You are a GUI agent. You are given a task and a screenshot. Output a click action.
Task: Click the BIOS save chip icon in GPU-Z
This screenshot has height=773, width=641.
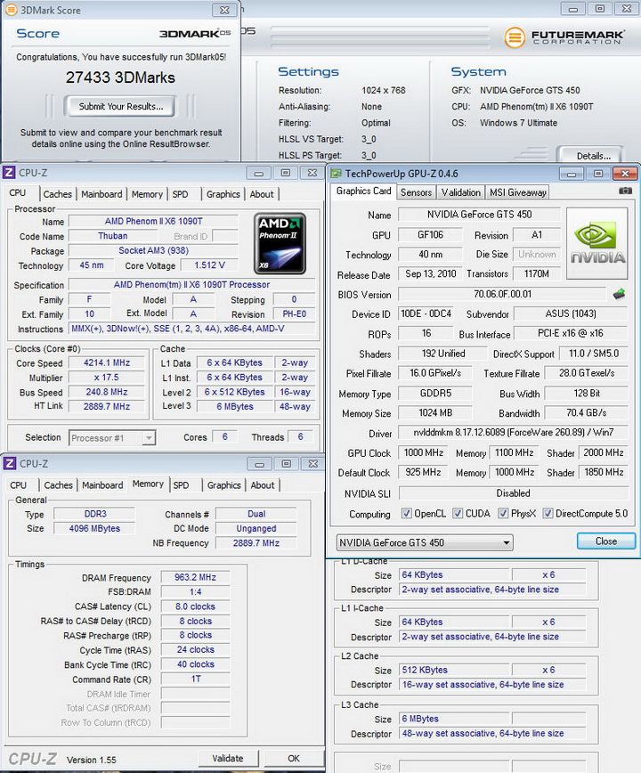619,294
